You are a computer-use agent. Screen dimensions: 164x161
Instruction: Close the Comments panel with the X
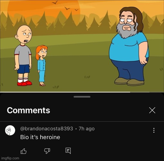tap(152, 110)
